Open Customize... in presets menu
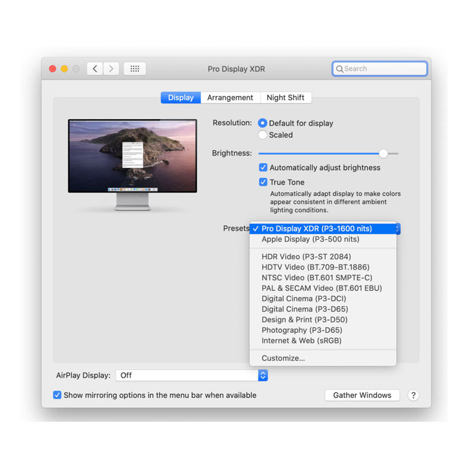Image resolution: width=468 pixels, height=468 pixels. (x=323, y=358)
